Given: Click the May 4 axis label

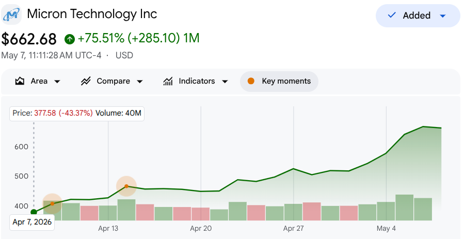Looking at the screenshot, I should point(386,228).
